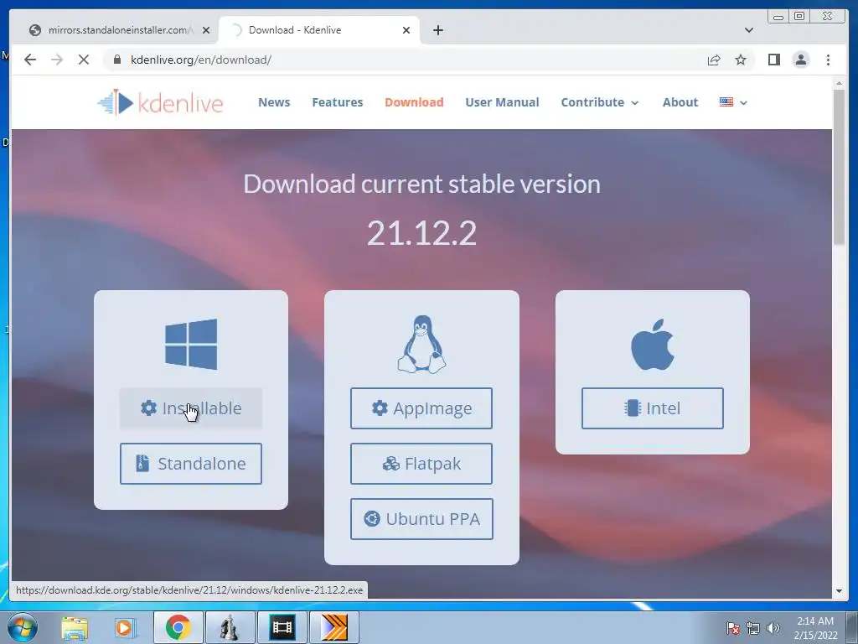The height and width of the screenshot is (644, 858).
Task: Click the volume speaker tray icon
Action: point(773,628)
